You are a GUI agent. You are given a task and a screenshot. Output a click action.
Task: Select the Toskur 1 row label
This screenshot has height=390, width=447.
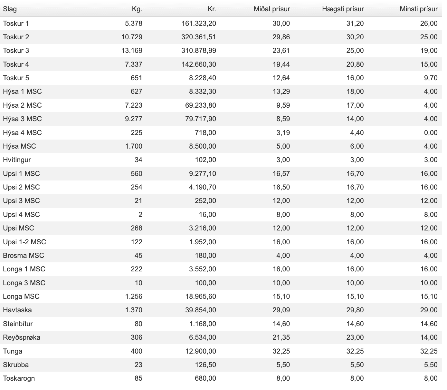coord(16,23)
